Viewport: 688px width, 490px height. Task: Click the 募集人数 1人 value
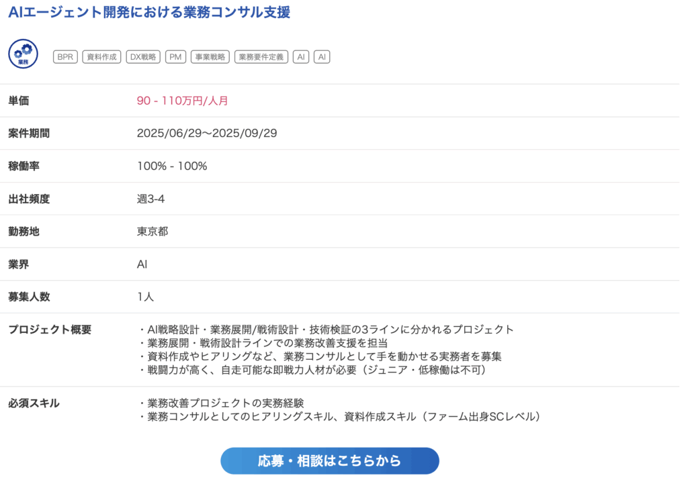tap(145, 297)
